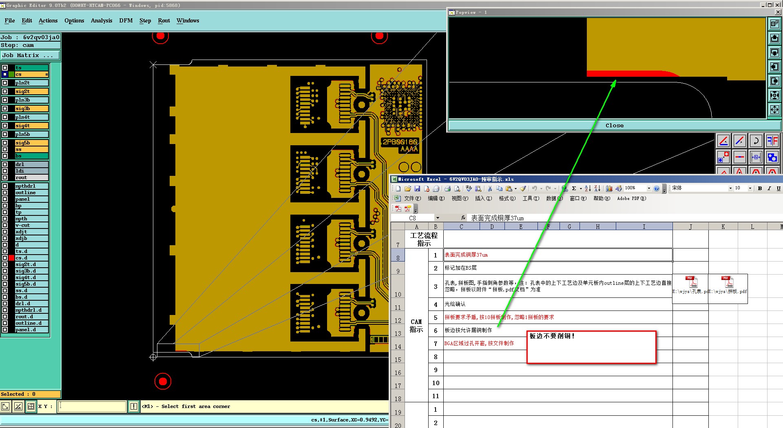Click the Excel Save disk icon
The height and width of the screenshot is (428, 783).
(417, 188)
